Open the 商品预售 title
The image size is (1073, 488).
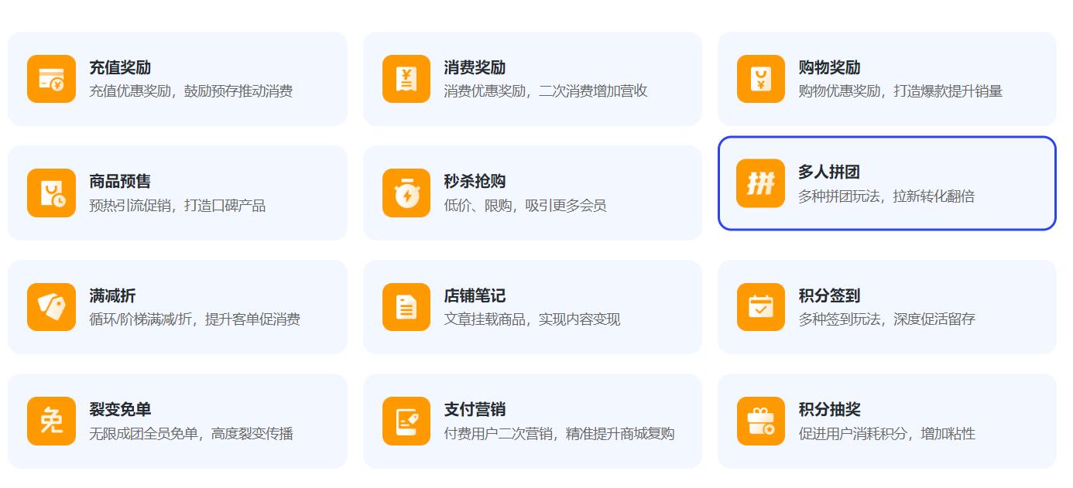click(x=120, y=181)
